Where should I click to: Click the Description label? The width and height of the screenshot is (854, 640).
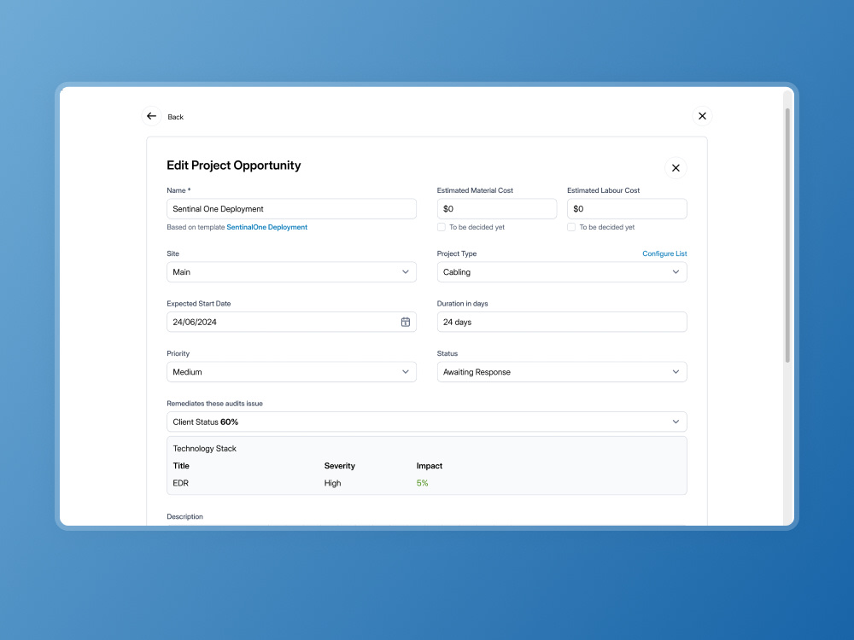pyautogui.click(x=184, y=516)
